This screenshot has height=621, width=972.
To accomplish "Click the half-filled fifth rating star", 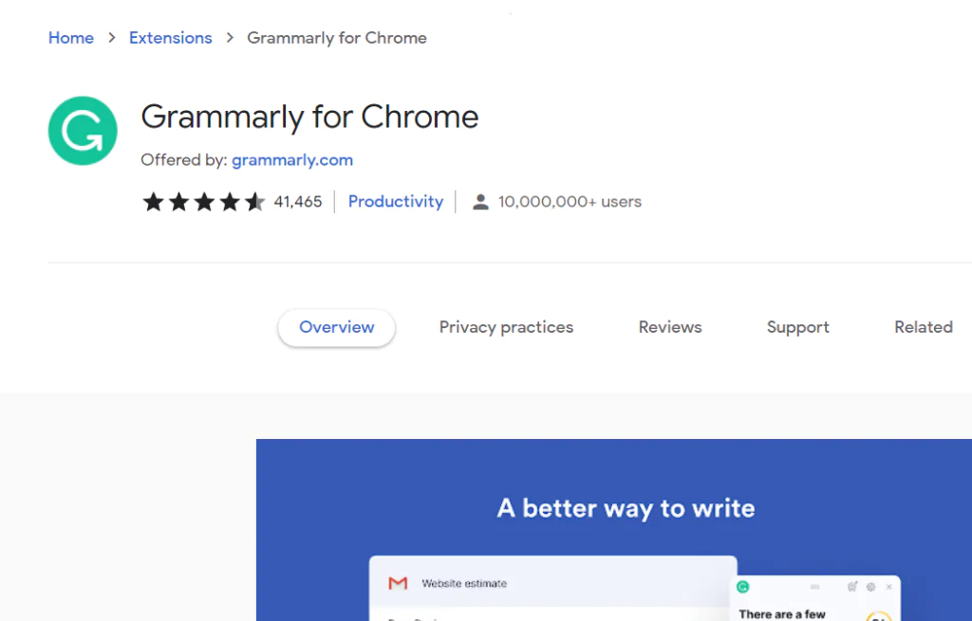I will point(253,201).
